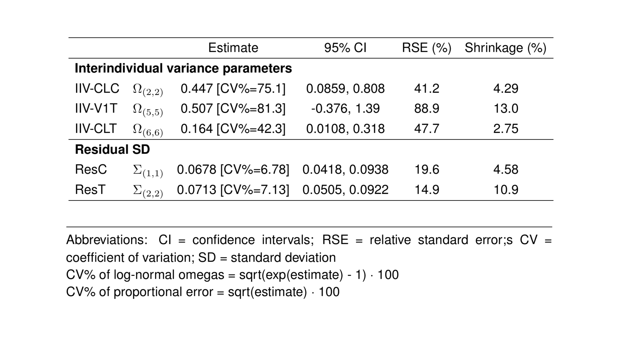The width and height of the screenshot is (622, 339).
Task: Select the estimate 0.447 [CV%=75.1]
Action: point(233,88)
